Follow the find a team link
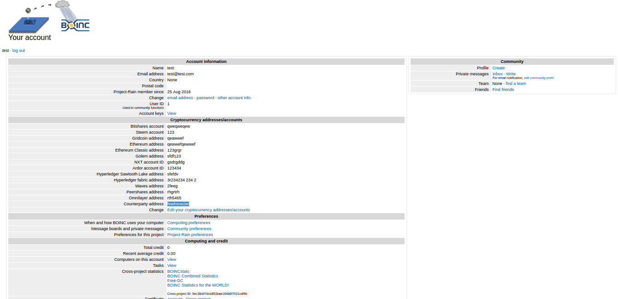Screen dimensions: 618x299 [x=516, y=84]
